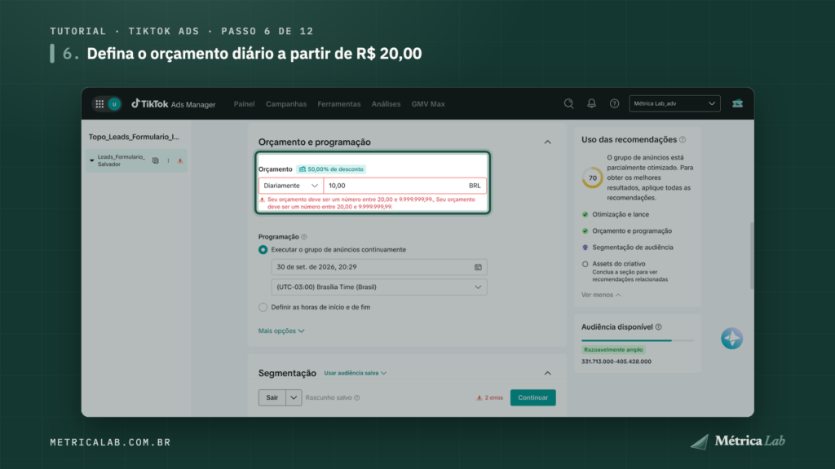This screenshot has height=469, width=835.
Task: Go to the Painel menu
Action: tap(244, 104)
